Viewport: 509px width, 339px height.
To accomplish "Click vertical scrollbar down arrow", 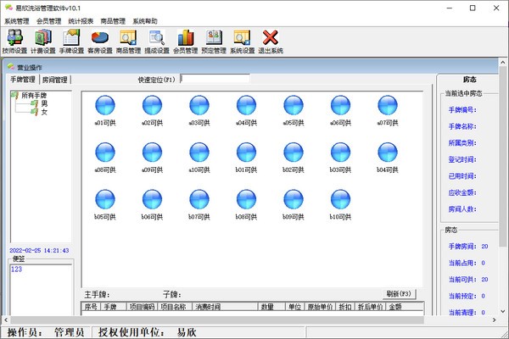I will click(503, 311).
